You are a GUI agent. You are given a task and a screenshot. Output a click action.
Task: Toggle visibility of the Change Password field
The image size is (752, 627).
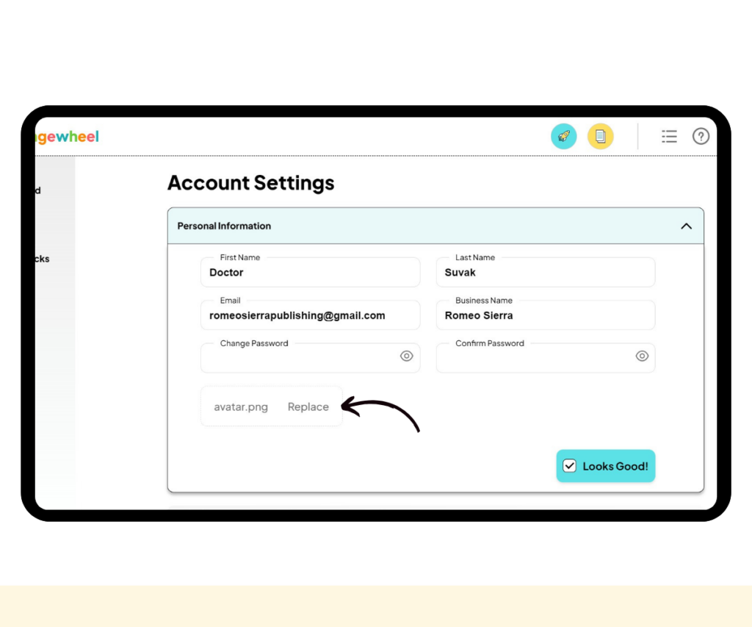[406, 356]
